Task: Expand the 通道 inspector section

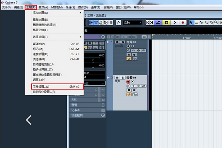Action: pyautogui.click(x=87, y=105)
